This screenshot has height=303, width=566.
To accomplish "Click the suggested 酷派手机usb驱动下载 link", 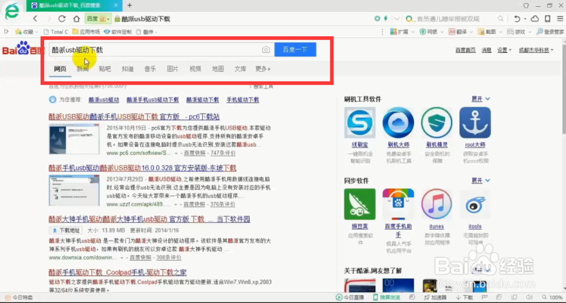I will tap(153, 100).
